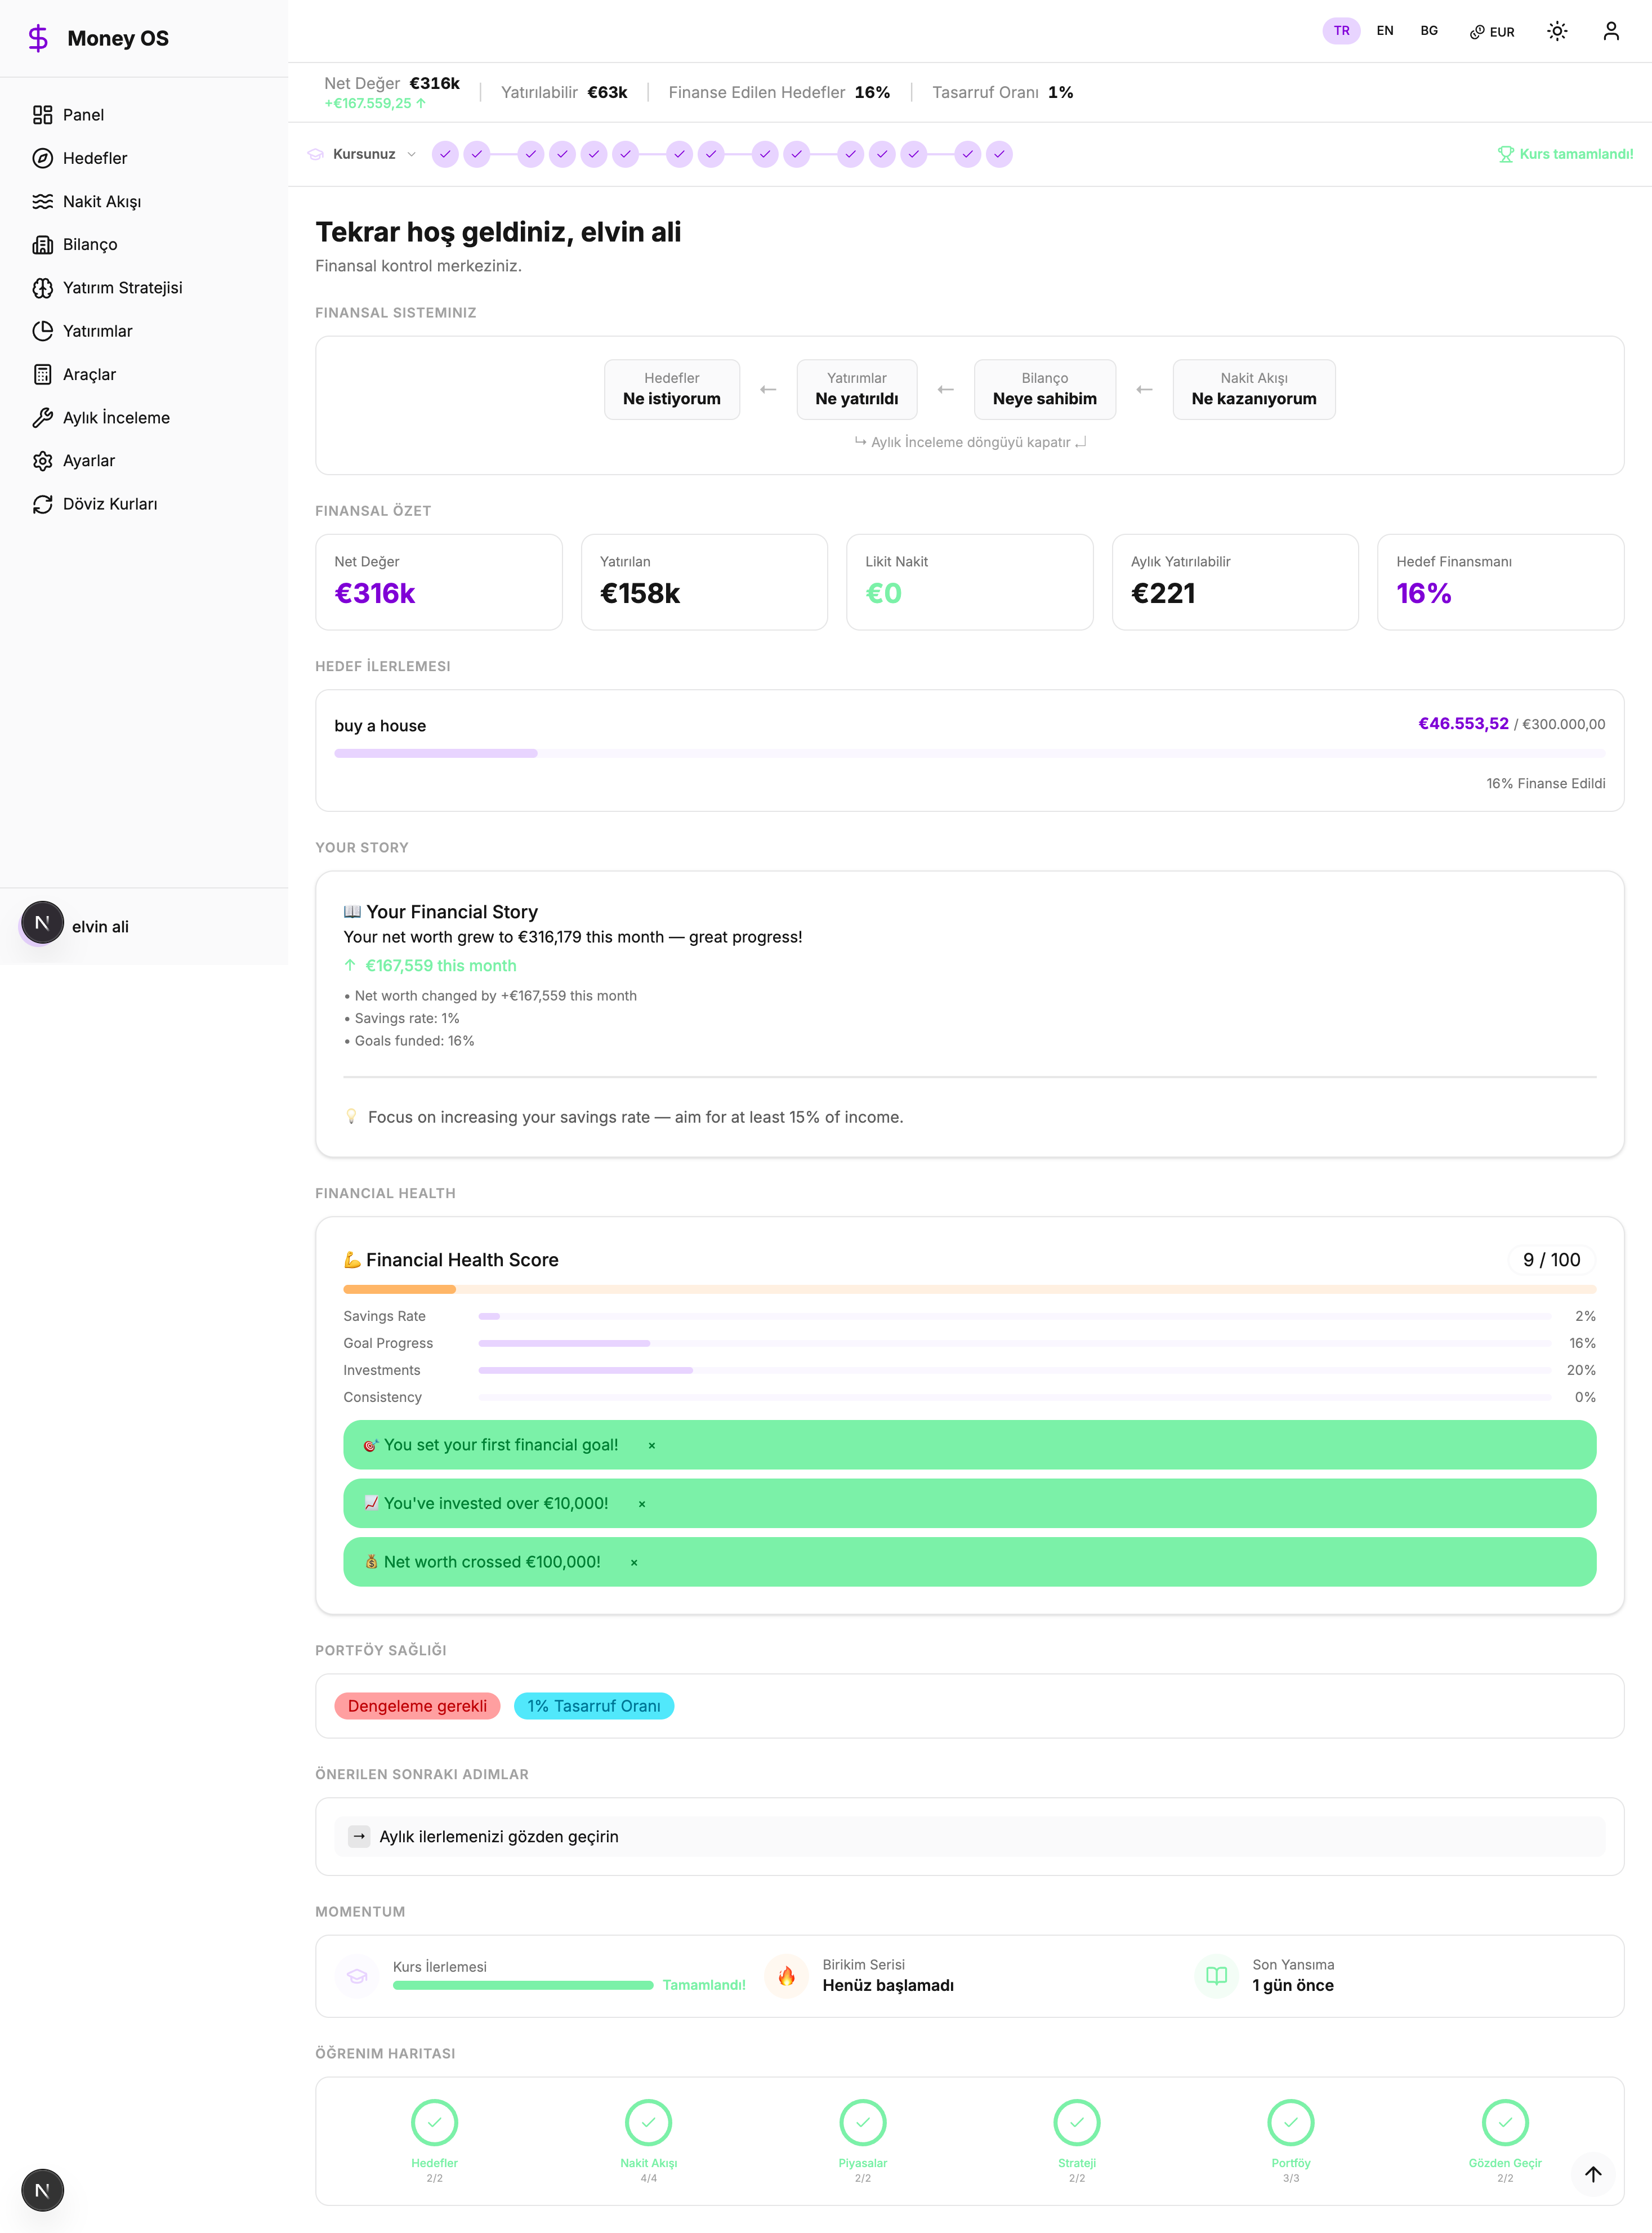Click the Hedefler Ne istiyorum box
The width and height of the screenshot is (1652, 2233).
point(672,389)
